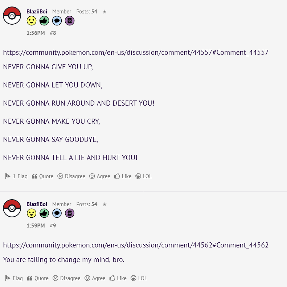Open the comment 44562 URL link

pos(136,245)
